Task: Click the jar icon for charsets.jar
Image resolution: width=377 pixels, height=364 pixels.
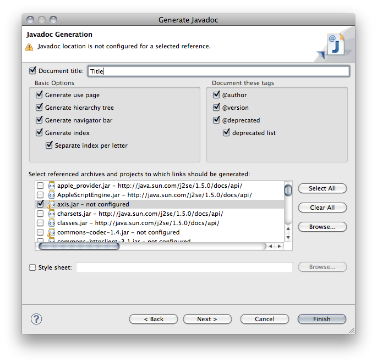Action: [x=51, y=214]
